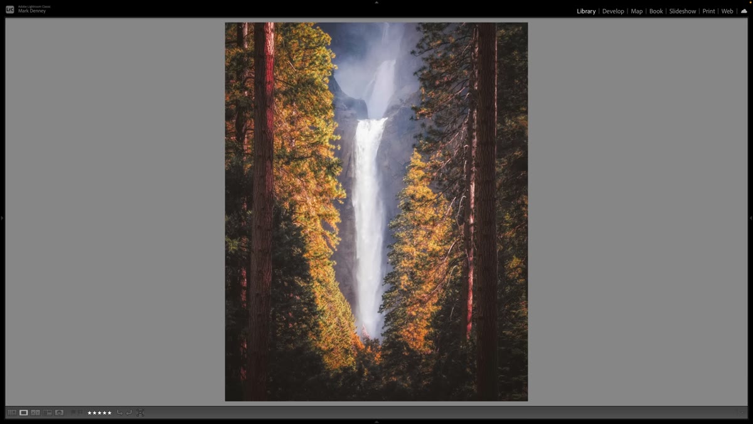Expand the top module picker panel arrow
The image size is (753, 424).
pyautogui.click(x=376, y=3)
